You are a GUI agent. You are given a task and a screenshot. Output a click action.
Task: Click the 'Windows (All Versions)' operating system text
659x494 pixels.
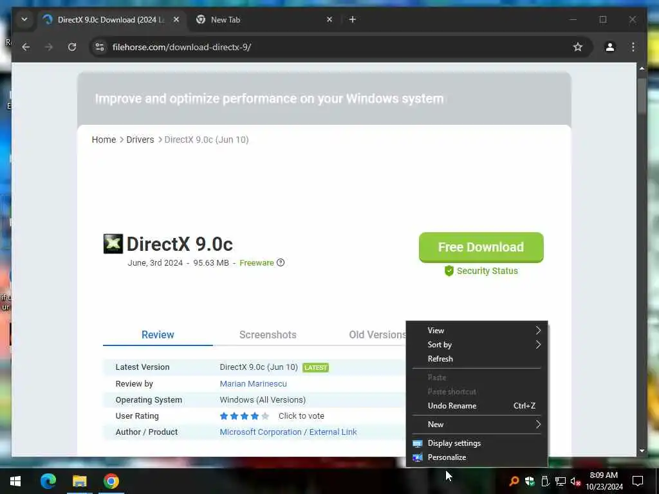click(x=263, y=400)
